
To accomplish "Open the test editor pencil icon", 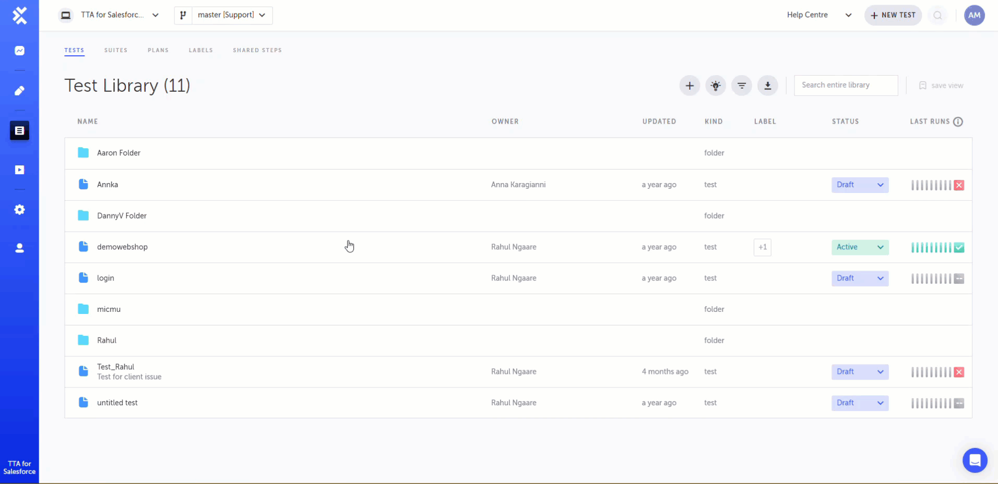I will 19,91.
